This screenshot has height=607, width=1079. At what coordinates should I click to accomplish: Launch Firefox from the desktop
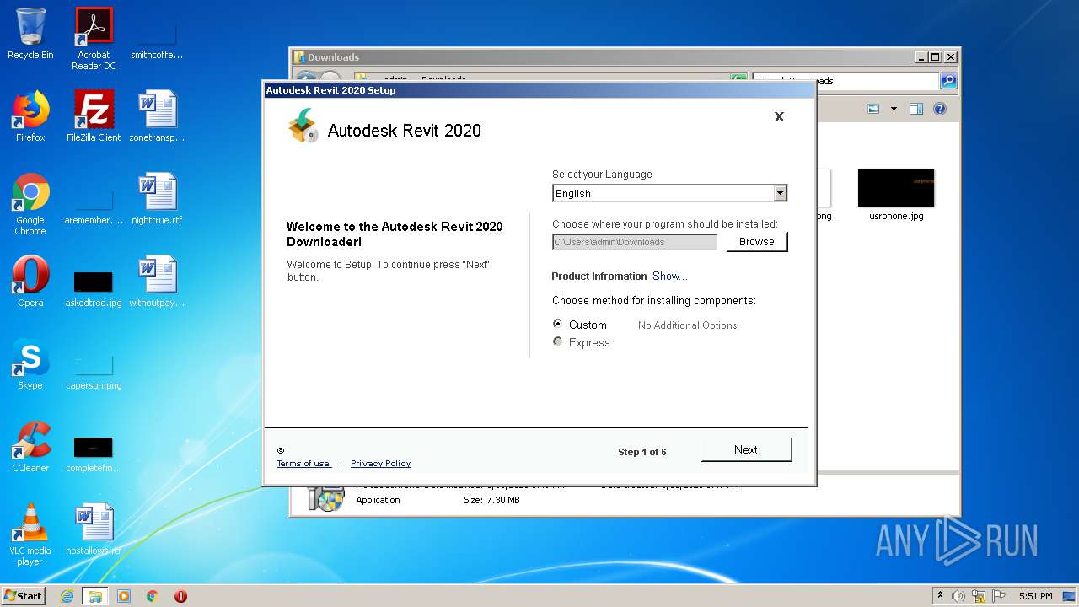(30, 116)
